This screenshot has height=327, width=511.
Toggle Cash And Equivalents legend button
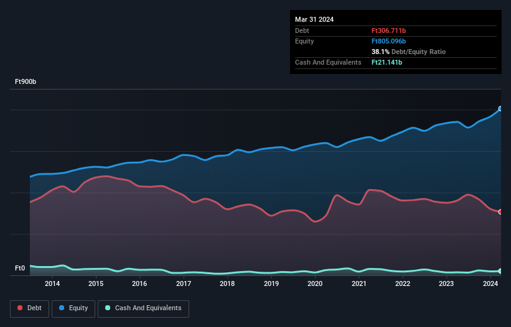click(x=143, y=308)
